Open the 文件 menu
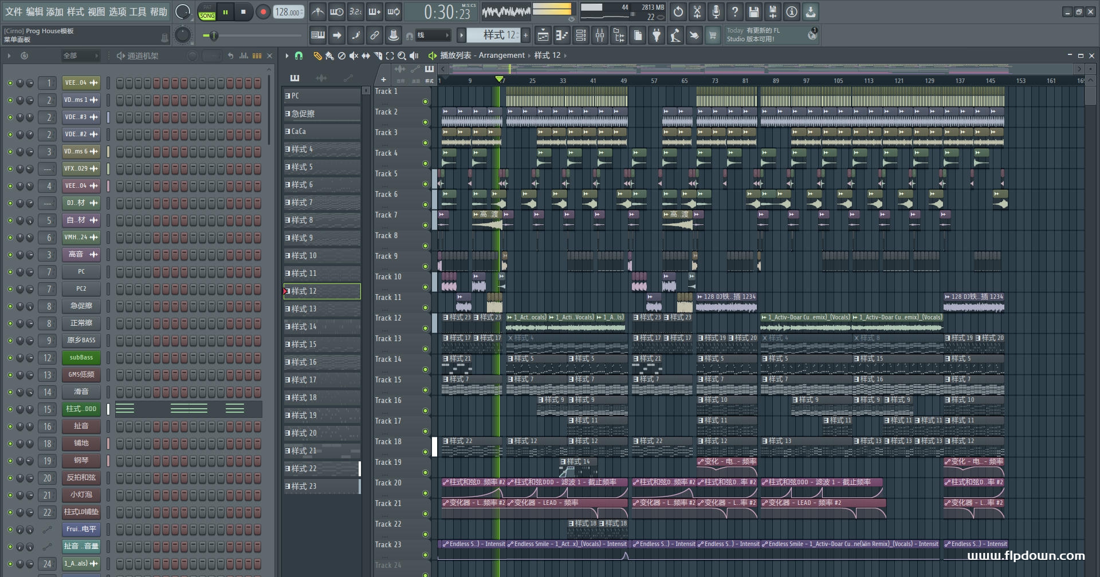Screen dimensions: 1100x577 click(x=14, y=11)
